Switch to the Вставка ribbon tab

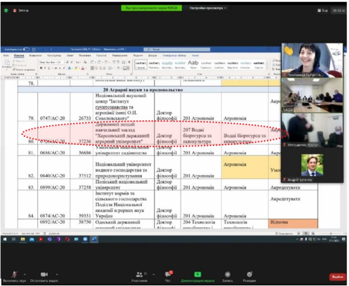tap(36, 55)
